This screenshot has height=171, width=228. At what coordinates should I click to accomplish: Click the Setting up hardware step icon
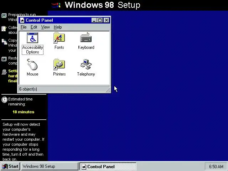(x=4, y=72)
